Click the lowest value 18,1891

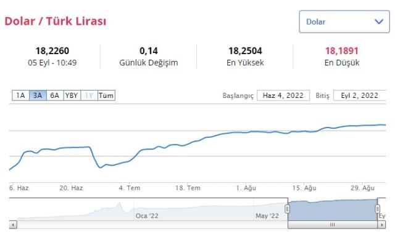tap(341, 51)
